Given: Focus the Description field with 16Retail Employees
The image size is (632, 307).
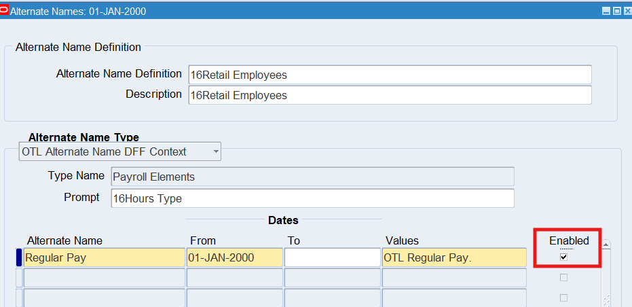Looking at the screenshot, I should [x=390, y=95].
